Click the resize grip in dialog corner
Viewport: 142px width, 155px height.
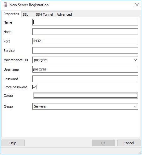pyautogui.click(x=140, y=153)
